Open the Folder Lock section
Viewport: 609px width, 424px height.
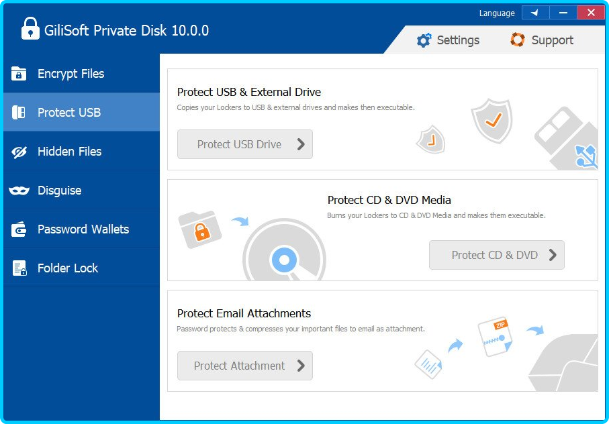81,268
